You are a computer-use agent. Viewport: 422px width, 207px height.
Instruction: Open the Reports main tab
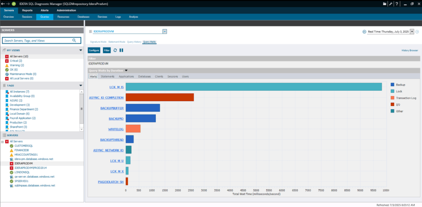click(27, 10)
